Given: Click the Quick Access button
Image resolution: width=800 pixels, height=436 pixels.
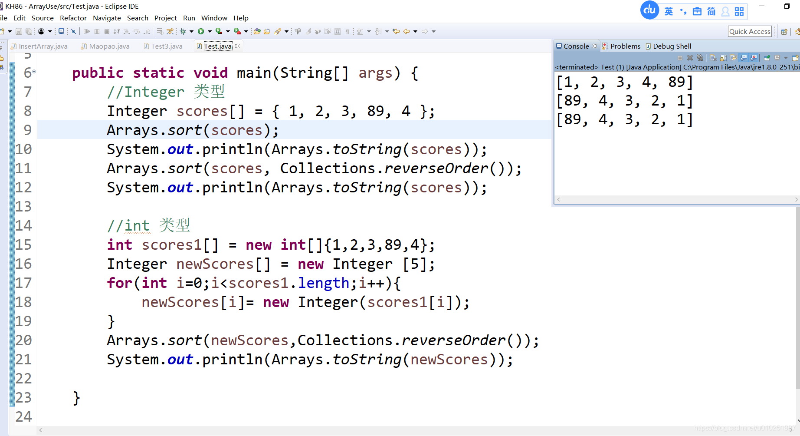Looking at the screenshot, I should (750, 31).
